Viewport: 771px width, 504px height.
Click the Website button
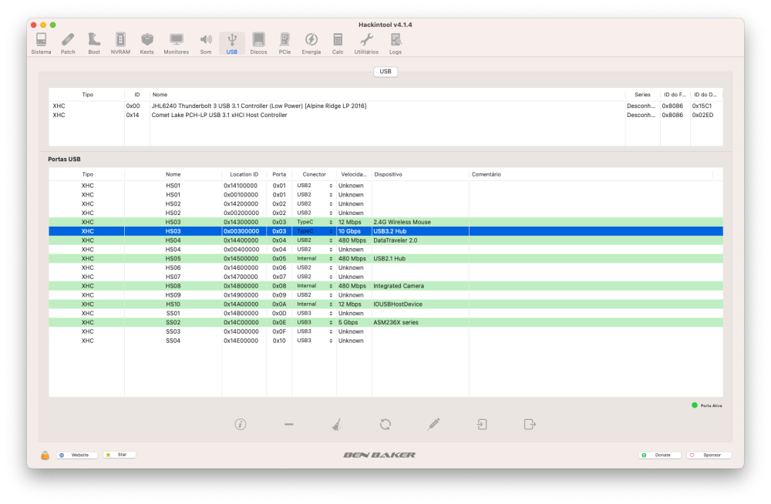pyautogui.click(x=76, y=455)
